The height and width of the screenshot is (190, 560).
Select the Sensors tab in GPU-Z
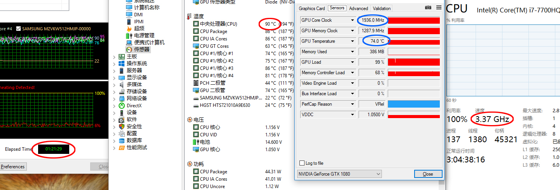(x=337, y=8)
